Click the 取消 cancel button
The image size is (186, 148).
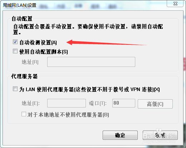point(160,135)
